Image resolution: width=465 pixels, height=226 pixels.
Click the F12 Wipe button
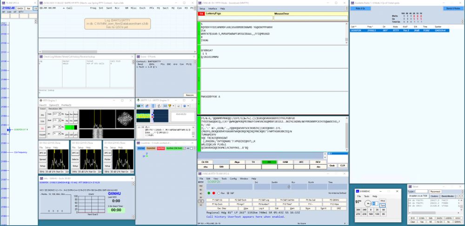(334, 204)
